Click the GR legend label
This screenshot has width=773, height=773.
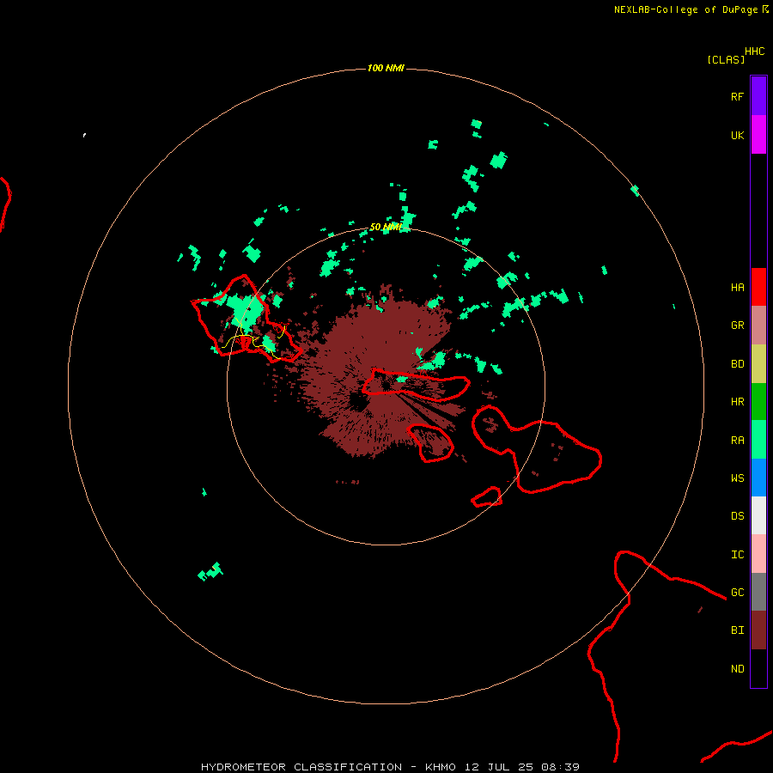pyautogui.click(x=738, y=326)
